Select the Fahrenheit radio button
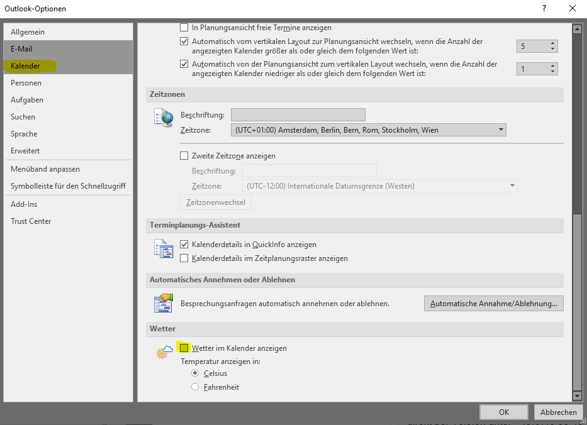 click(x=195, y=387)
